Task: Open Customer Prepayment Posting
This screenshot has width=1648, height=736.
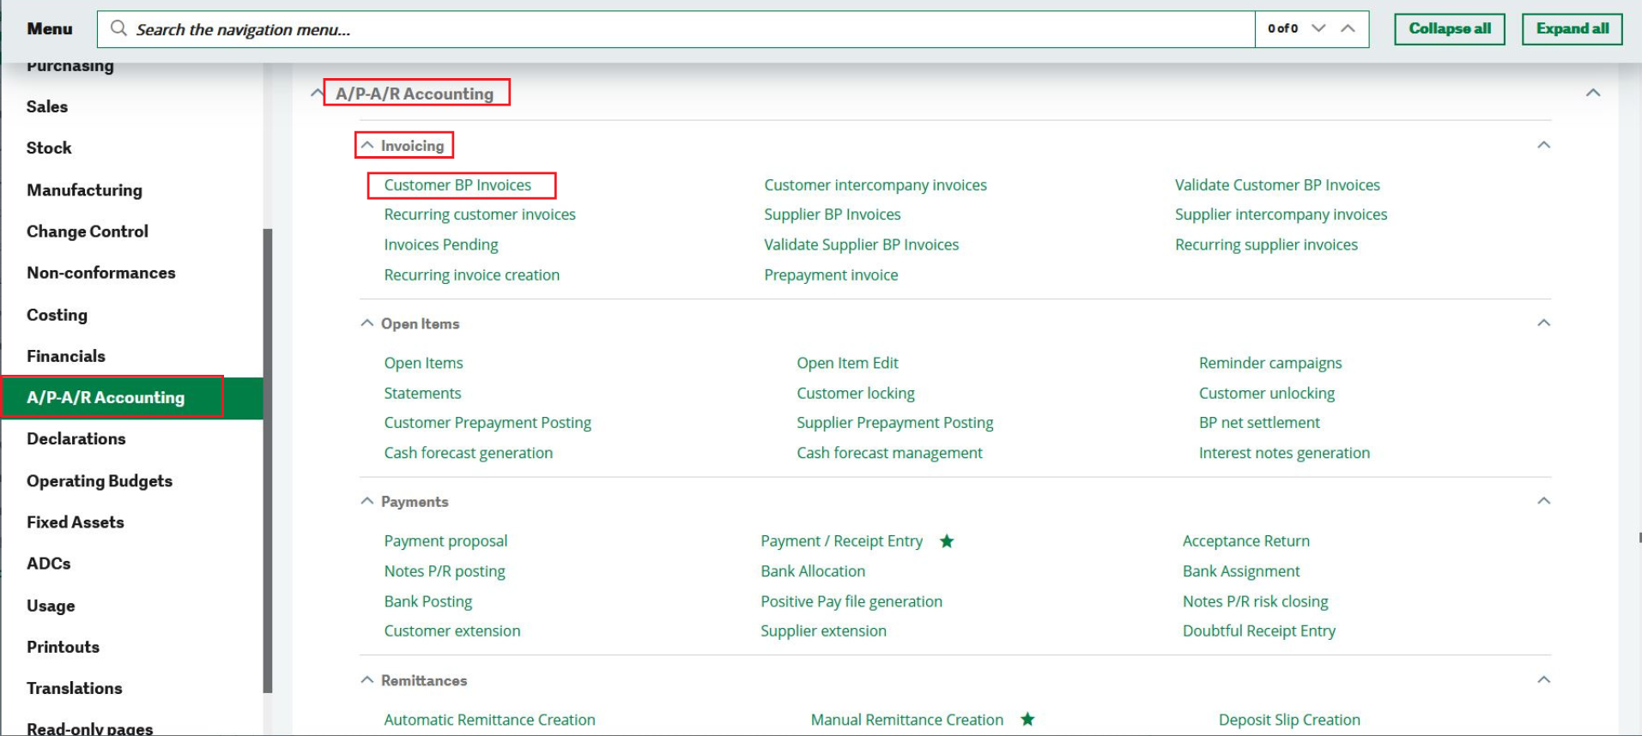Action: [488, 423]
